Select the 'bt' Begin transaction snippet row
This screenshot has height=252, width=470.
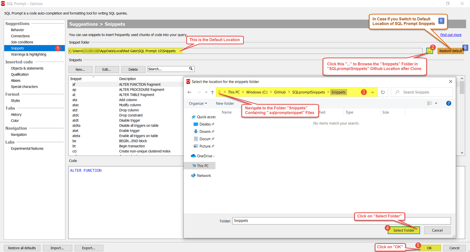(x=126, y=146)
